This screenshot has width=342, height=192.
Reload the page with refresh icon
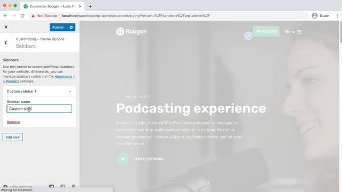(x=22, y=15)
